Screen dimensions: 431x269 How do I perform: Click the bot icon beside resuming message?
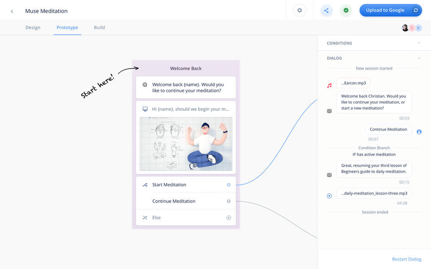[x=329, y=175]
